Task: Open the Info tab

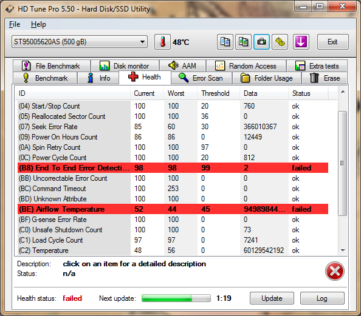Action: pyautogui.click(x=98, y=78)
